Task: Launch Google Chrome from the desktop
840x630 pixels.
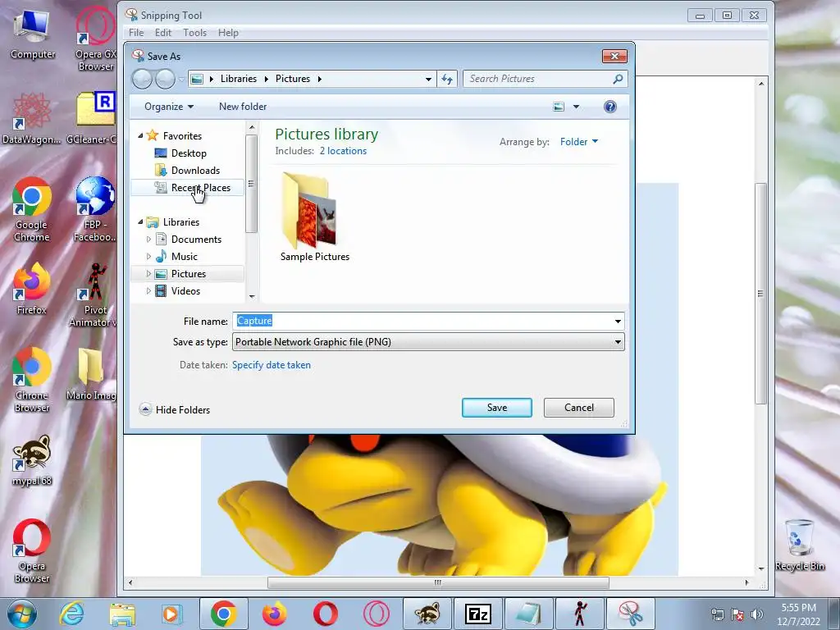Action: pyautogui.click(x=32, y=210)
